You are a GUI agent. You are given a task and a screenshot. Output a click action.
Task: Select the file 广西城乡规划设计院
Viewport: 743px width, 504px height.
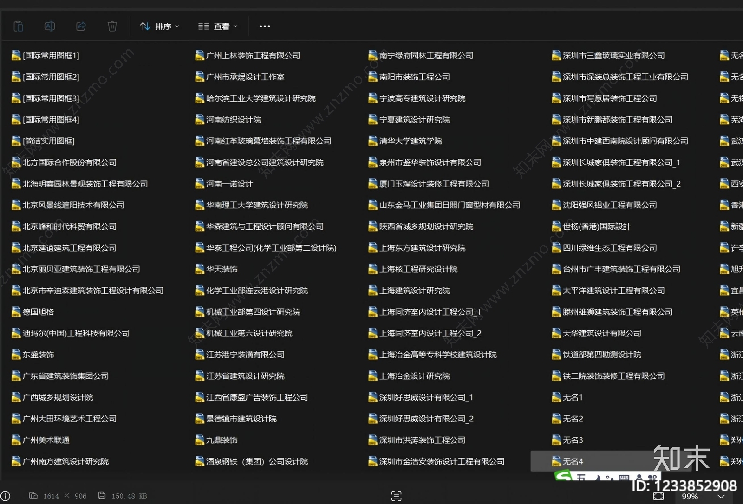click(52, 397)
